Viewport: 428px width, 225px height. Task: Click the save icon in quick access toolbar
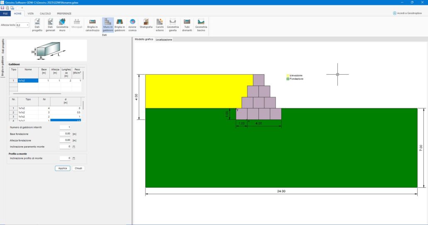coord(2,8)
